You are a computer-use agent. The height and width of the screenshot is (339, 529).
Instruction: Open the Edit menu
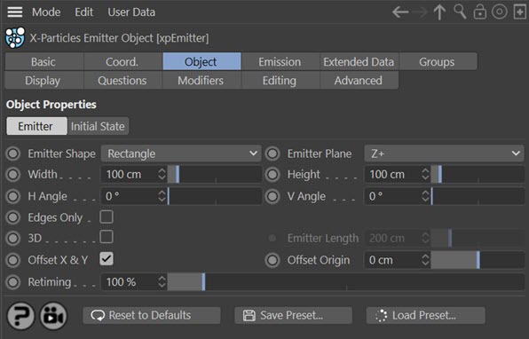(83, 12)
